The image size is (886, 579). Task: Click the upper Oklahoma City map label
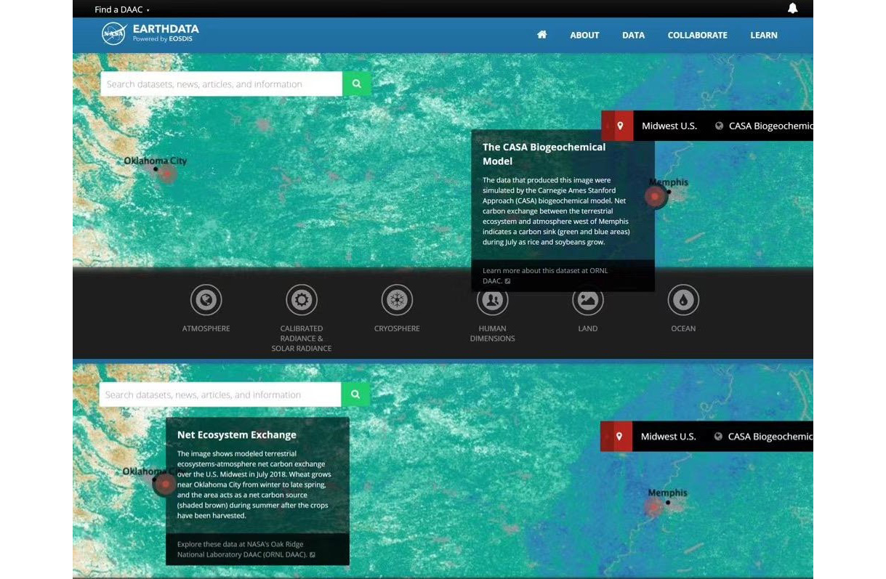155,161
